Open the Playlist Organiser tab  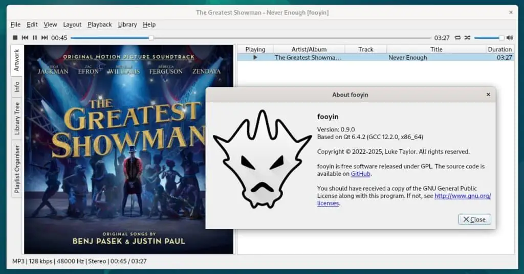[x=17, y=169]
